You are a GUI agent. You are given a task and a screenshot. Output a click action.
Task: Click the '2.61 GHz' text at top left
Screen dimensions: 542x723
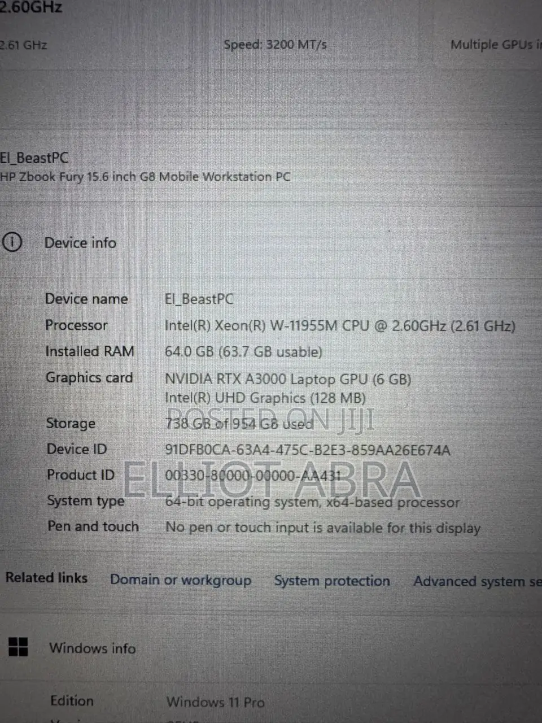pos(24,45)
